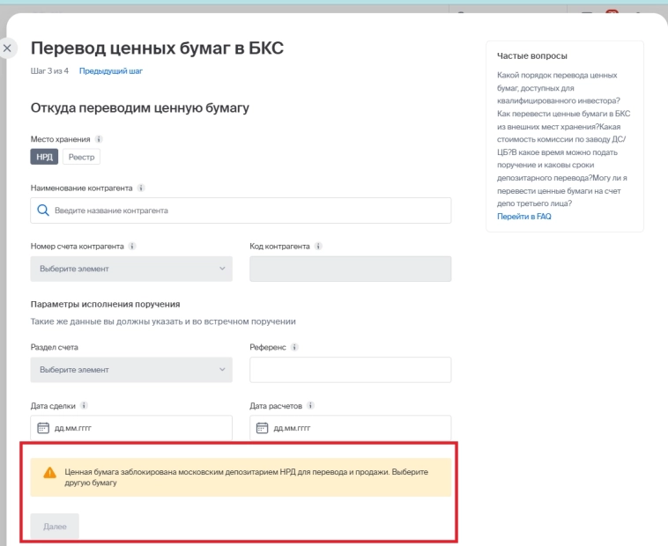Close the transfer dialog with the X icon

(x=7, y=48)
